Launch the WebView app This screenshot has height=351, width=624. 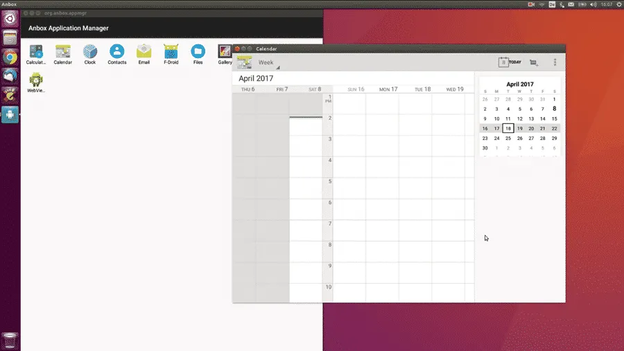36,82
